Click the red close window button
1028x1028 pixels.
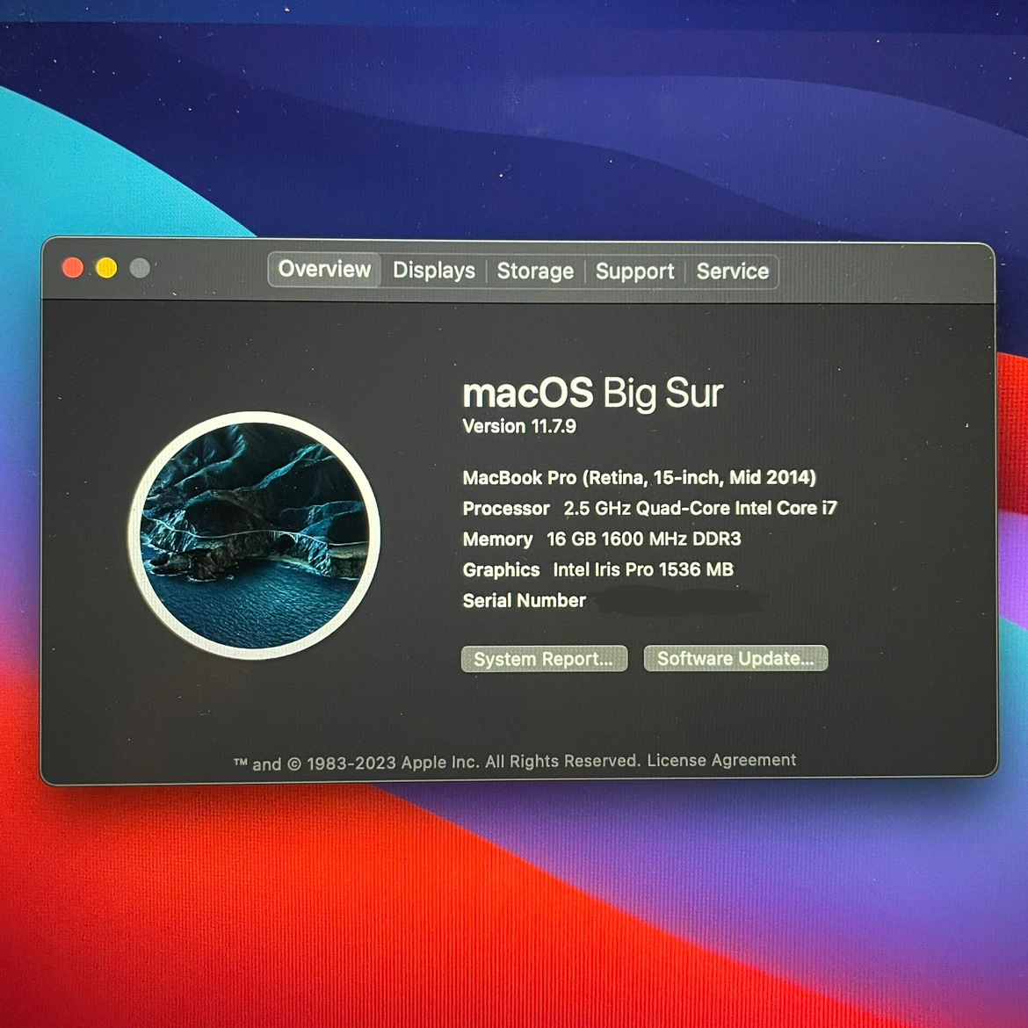pyautogui.click(x=73, y=267)
